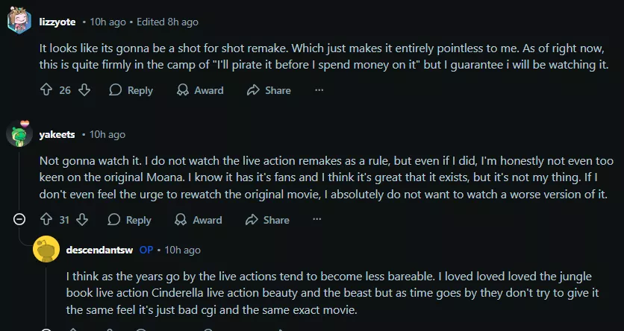624x331 pixels.
Task: Open lizzyote's user avatar
Action: click(19, 21)
